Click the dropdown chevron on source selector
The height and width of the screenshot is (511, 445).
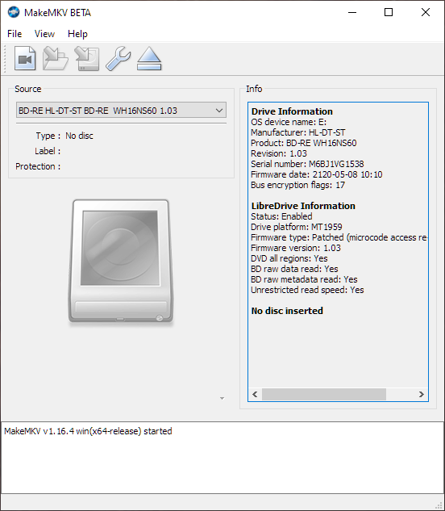pyautogui.click(x=219, y=111)
